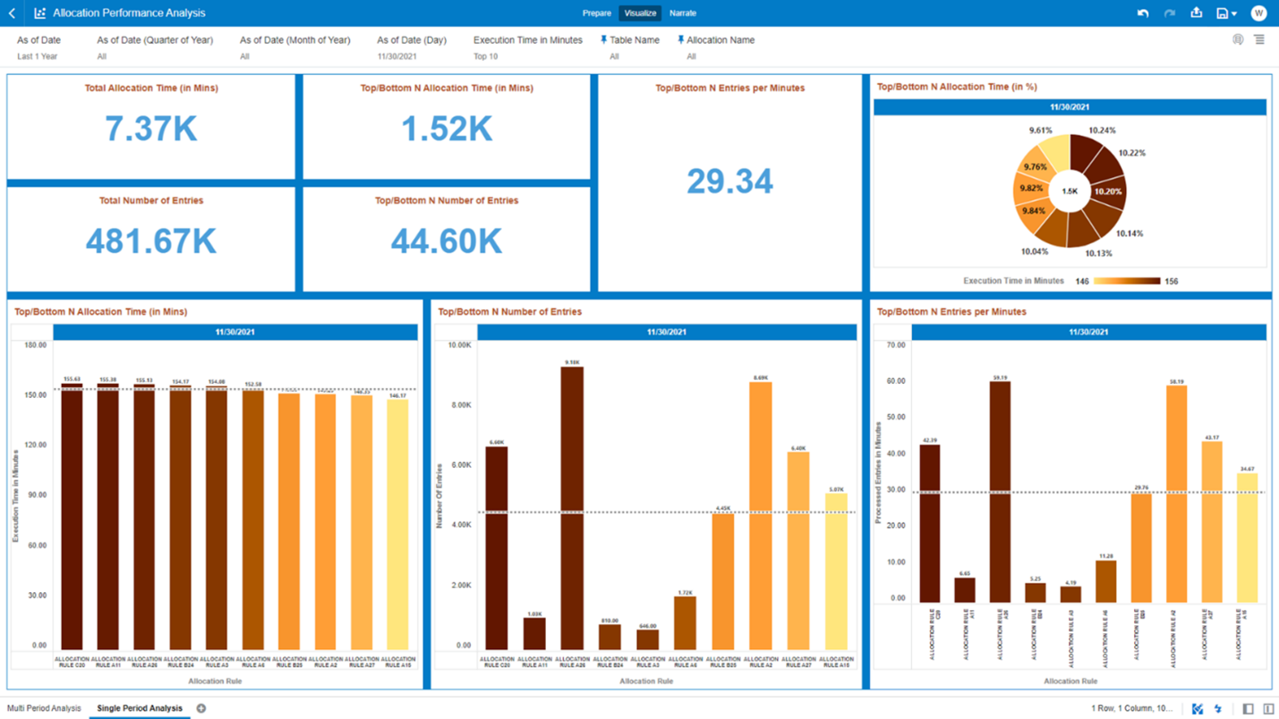Select the 146.17 bar for Rule A15

[397, 524]
